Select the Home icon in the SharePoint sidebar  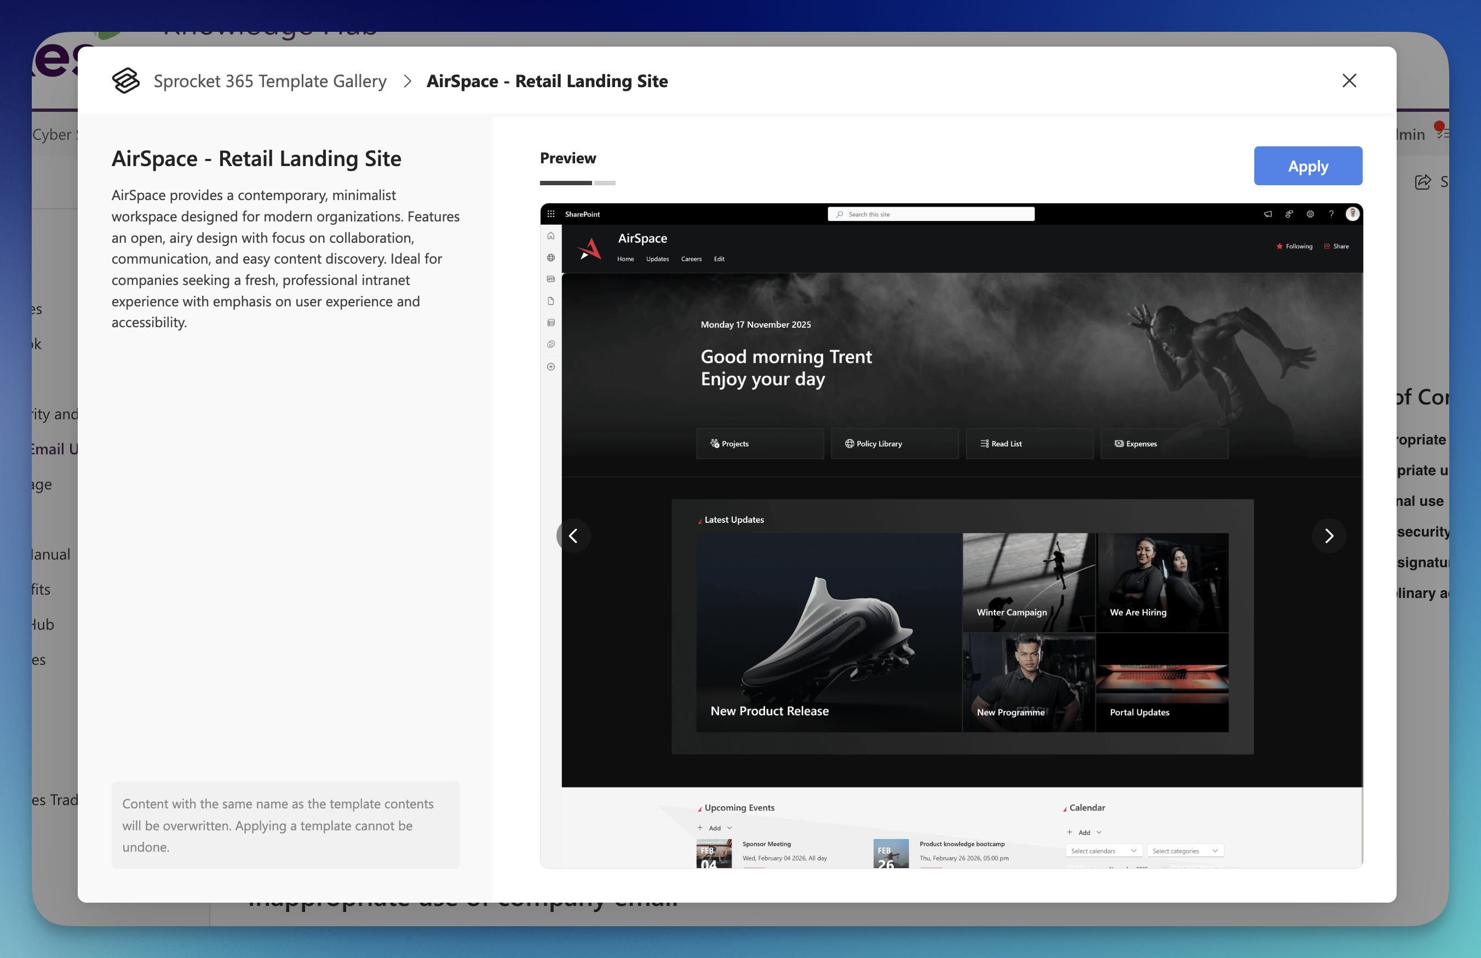click(x=550, y=236)
